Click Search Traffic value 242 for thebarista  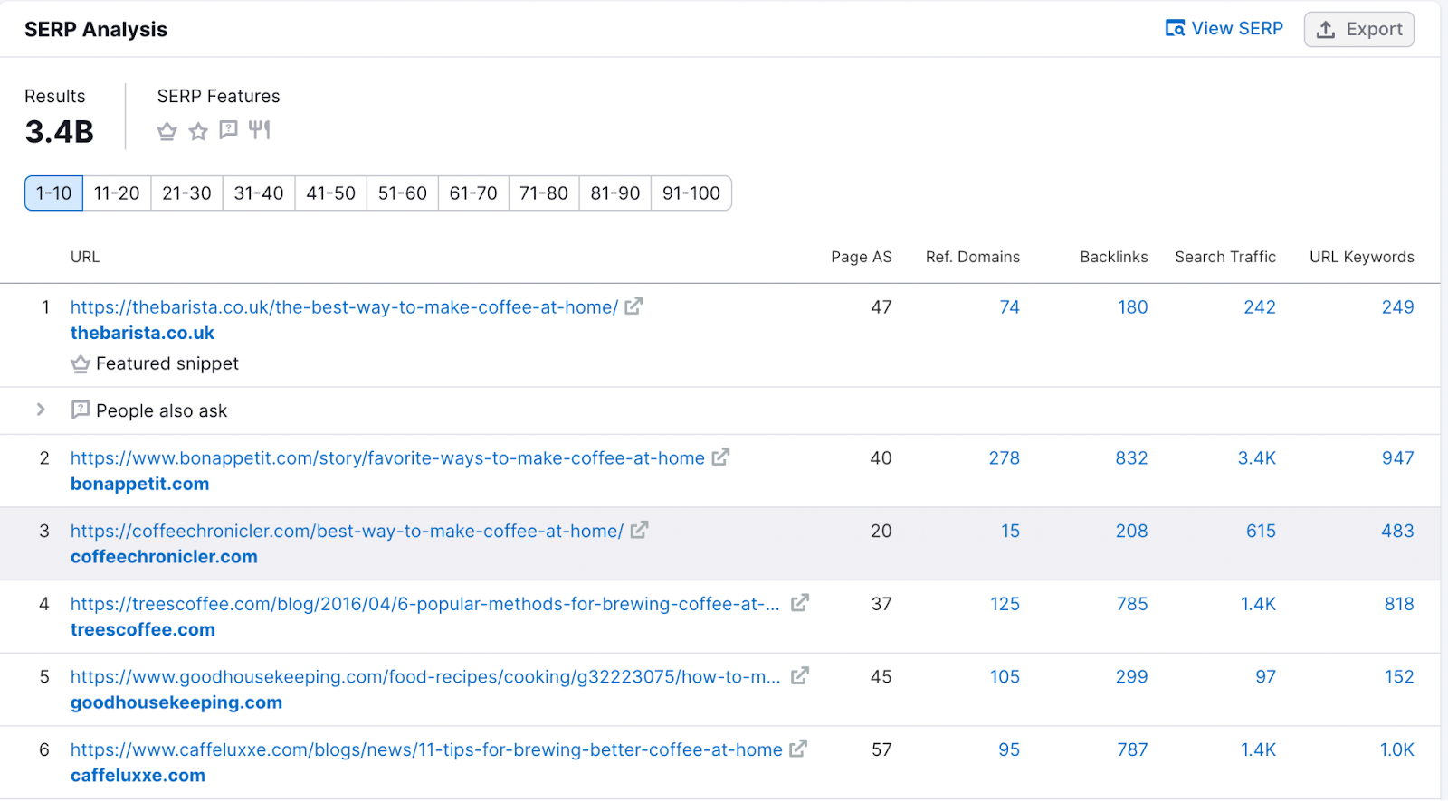click(x=1259, y=307)
